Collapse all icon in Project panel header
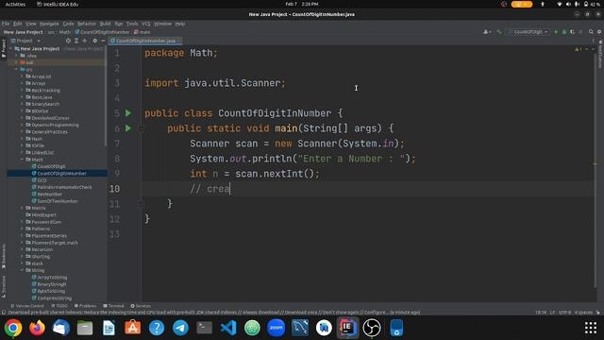Viewport: 604px width, 340px height. point(85,41)
